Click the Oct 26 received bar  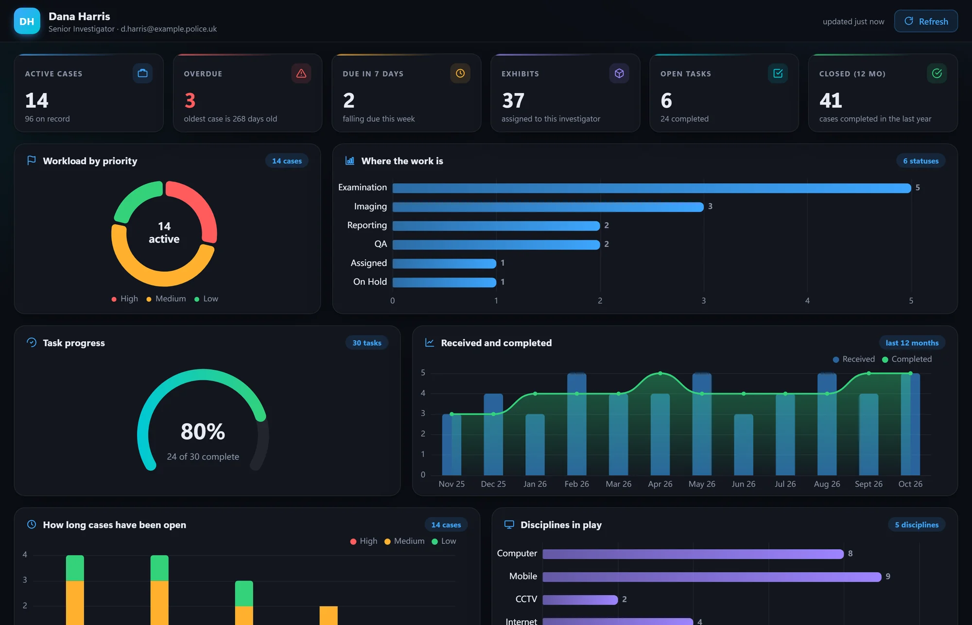click(x=910, y=424)
